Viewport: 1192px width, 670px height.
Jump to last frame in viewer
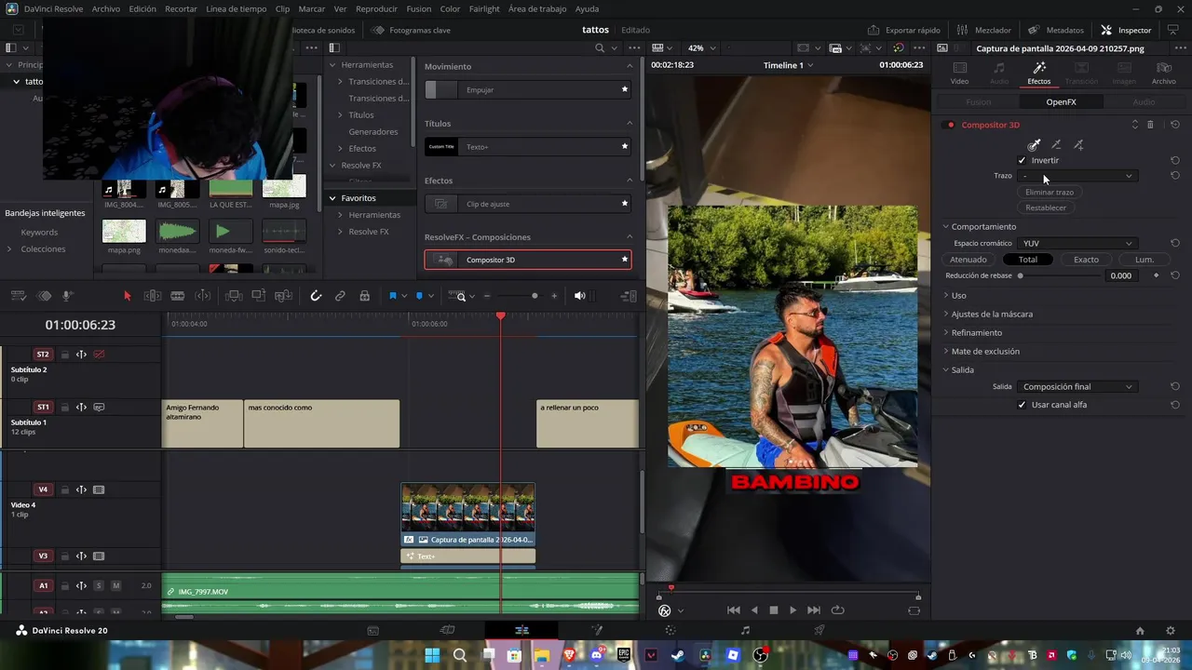(x=814, y=610)
